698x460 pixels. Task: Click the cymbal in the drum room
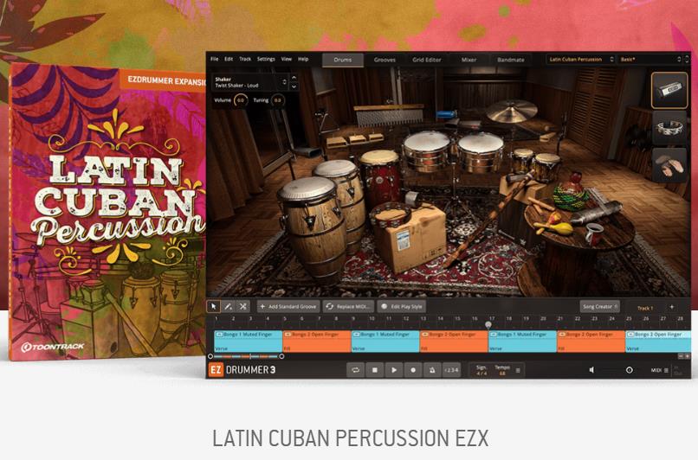pyautogui.click(x=512, y=111)
